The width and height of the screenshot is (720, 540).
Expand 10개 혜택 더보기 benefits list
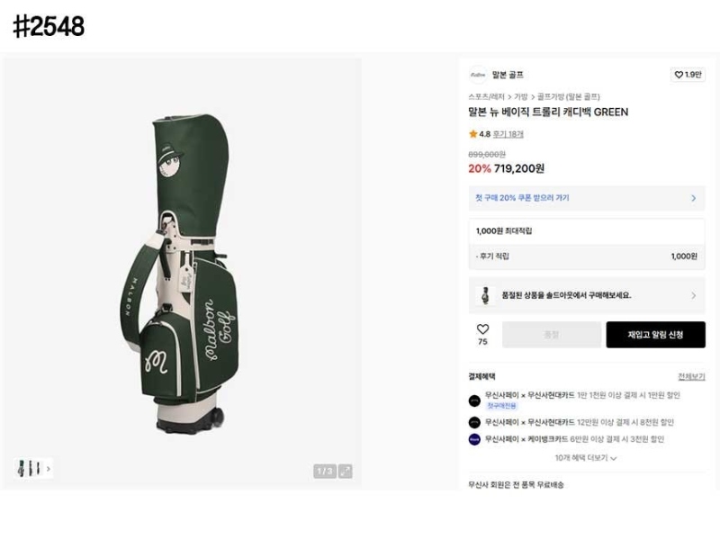(x=586, y=458)
